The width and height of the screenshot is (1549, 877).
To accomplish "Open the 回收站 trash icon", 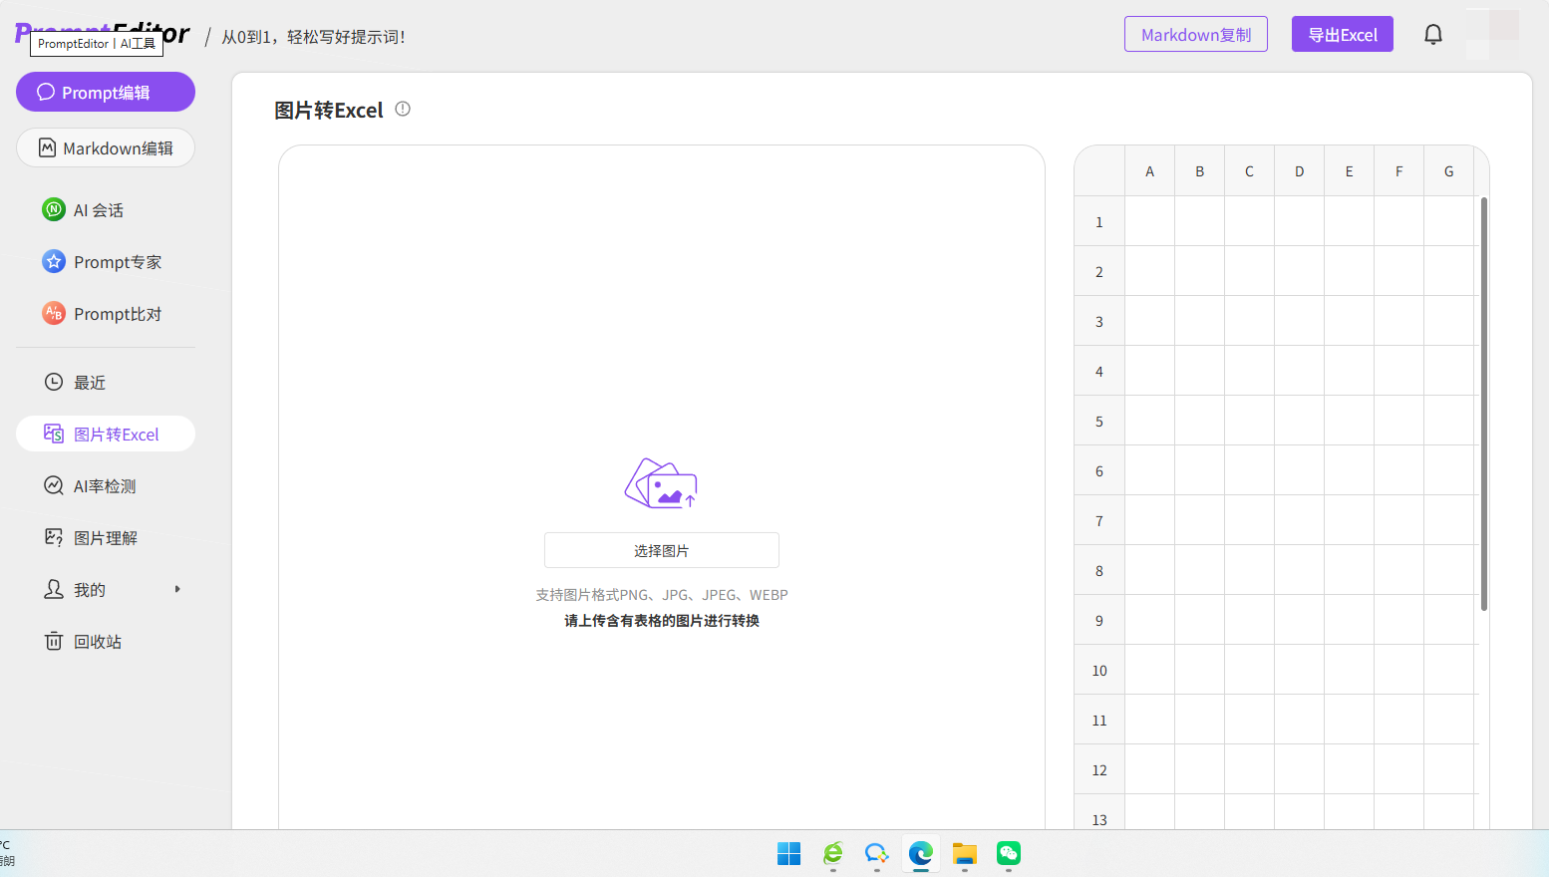I will [53, 641].
